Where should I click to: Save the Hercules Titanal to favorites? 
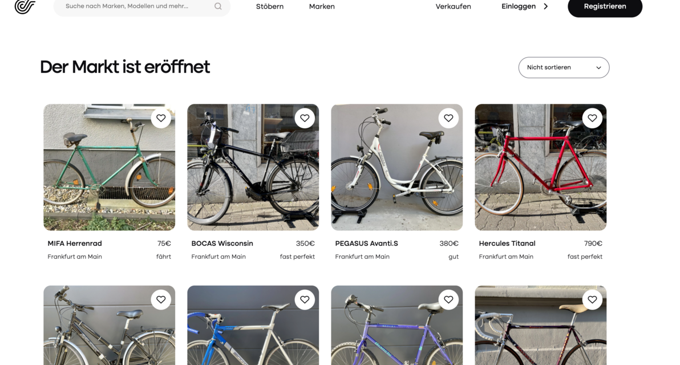[x=592, y=118]
